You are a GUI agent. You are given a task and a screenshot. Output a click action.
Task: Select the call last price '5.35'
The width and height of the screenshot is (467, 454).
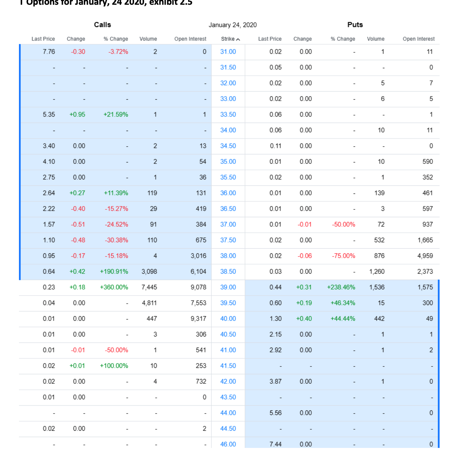tap(49, 115)
